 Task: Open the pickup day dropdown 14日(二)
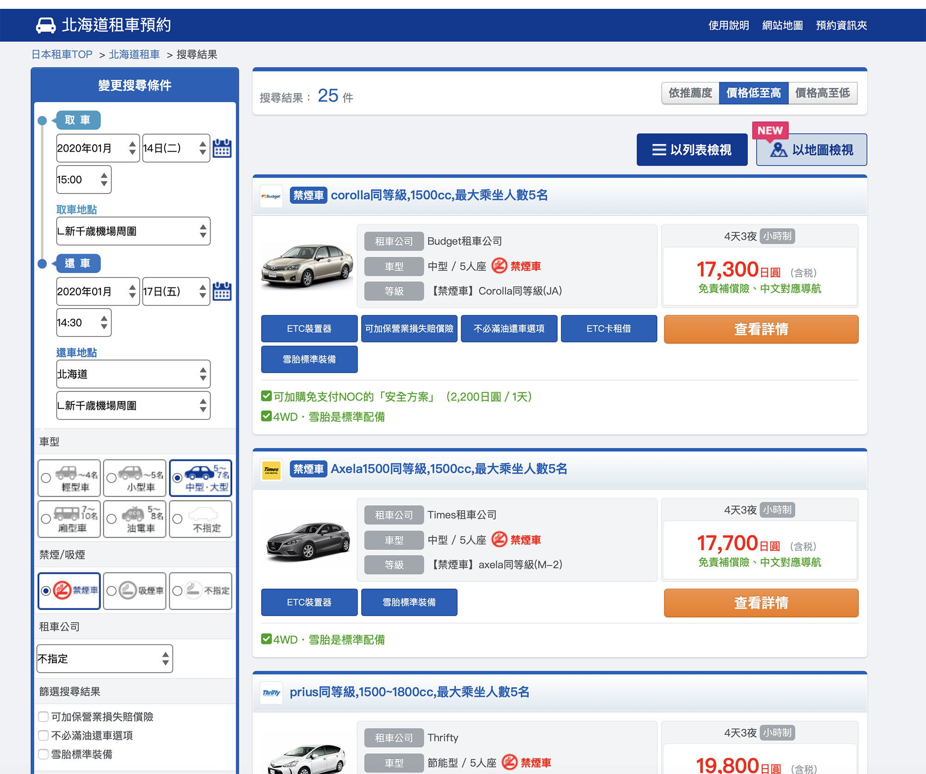point(176,148)
